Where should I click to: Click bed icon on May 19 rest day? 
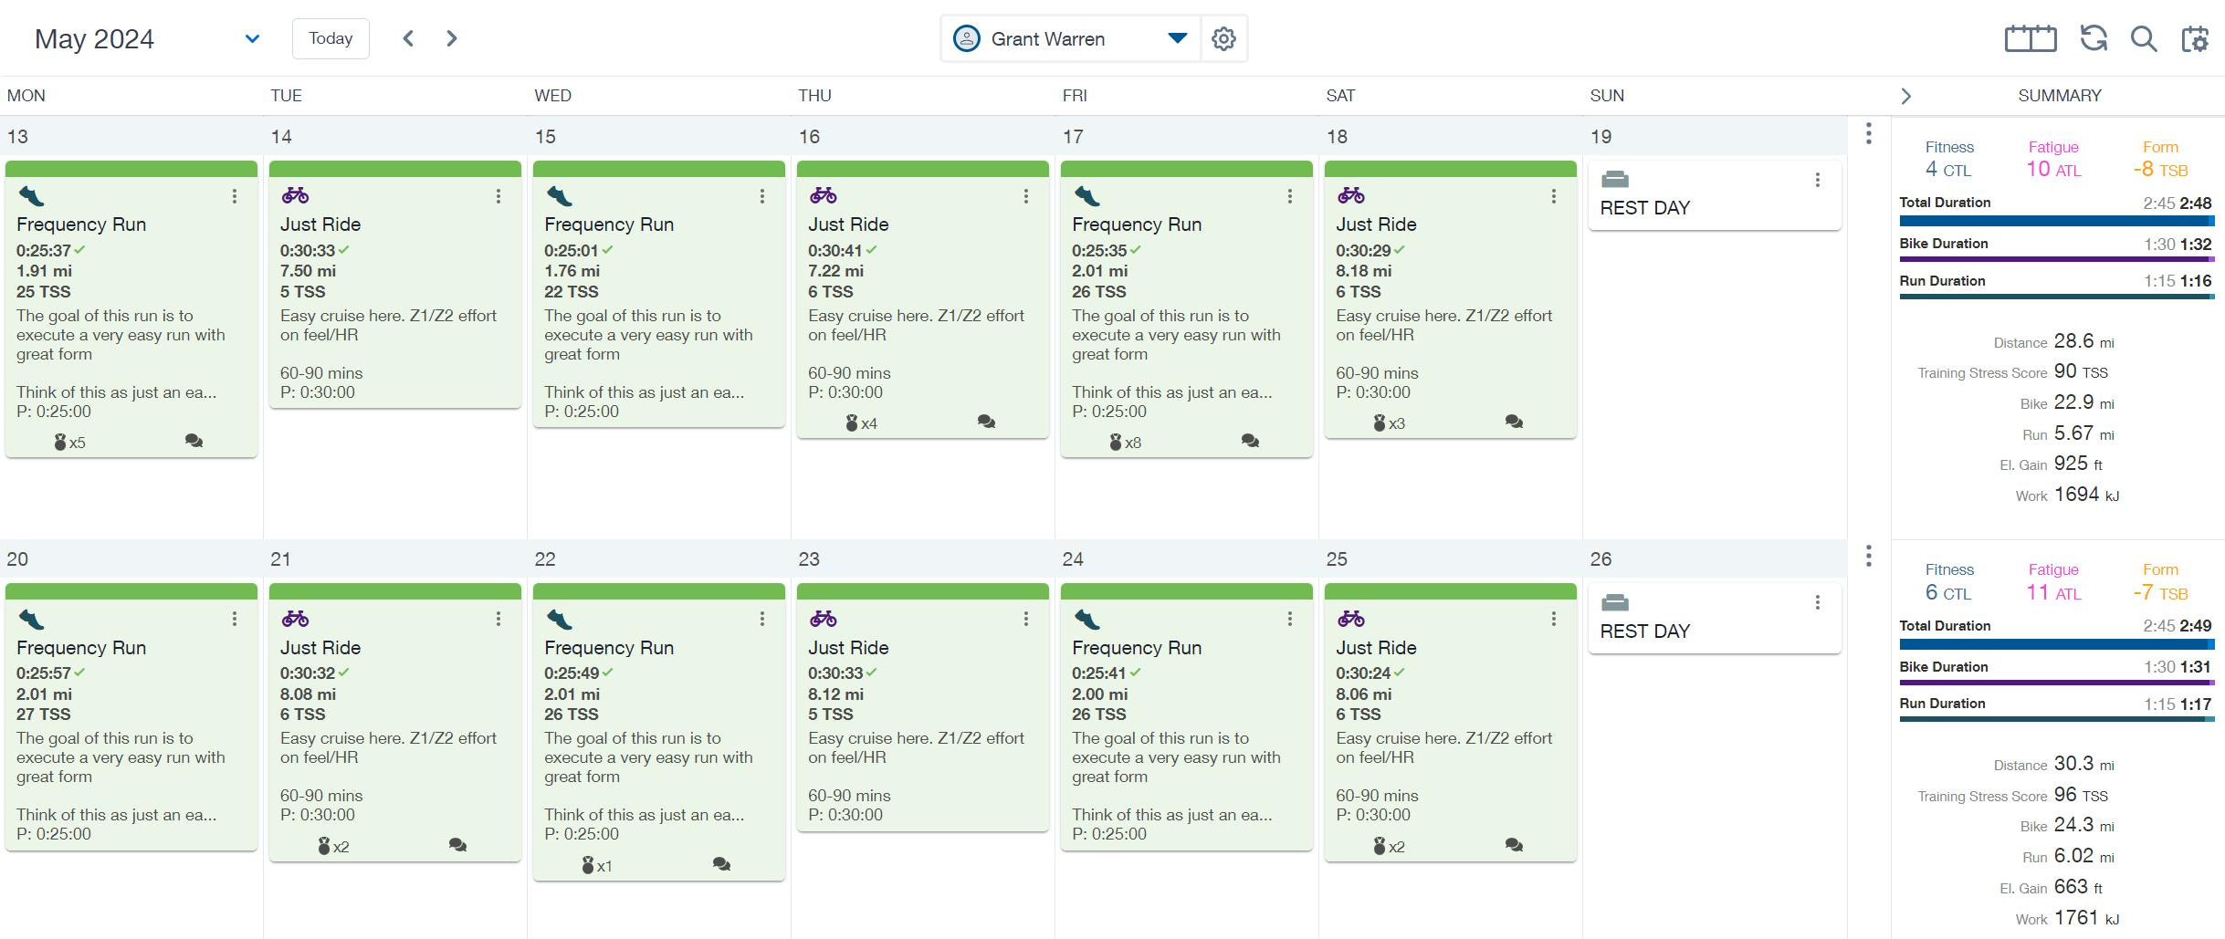tap(1615, 179)
